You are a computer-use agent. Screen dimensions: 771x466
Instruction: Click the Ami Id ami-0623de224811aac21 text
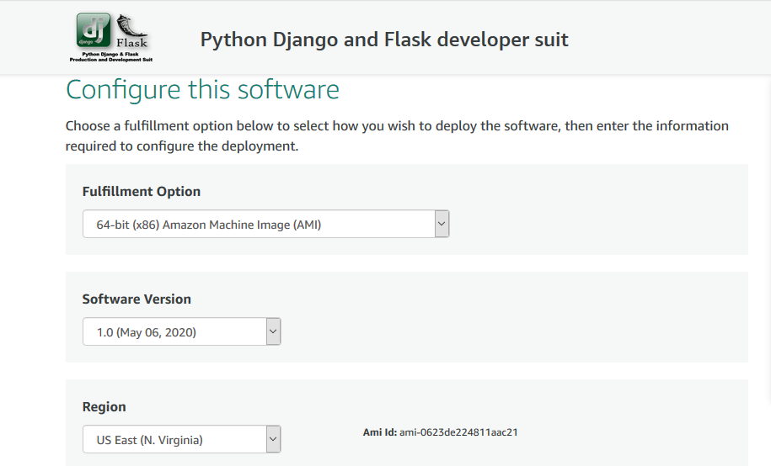pos(440,432)
